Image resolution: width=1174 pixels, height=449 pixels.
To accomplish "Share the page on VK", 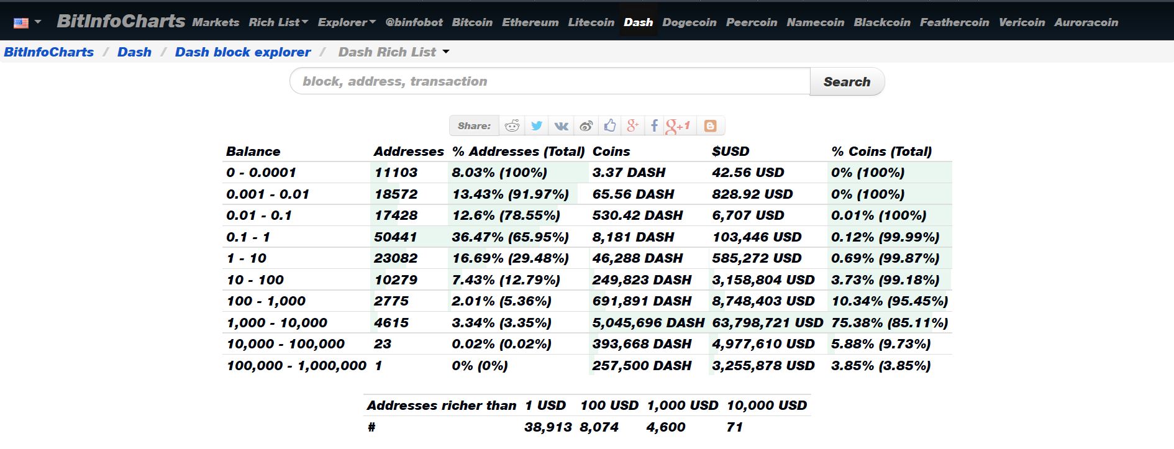I will pos(562,126).
